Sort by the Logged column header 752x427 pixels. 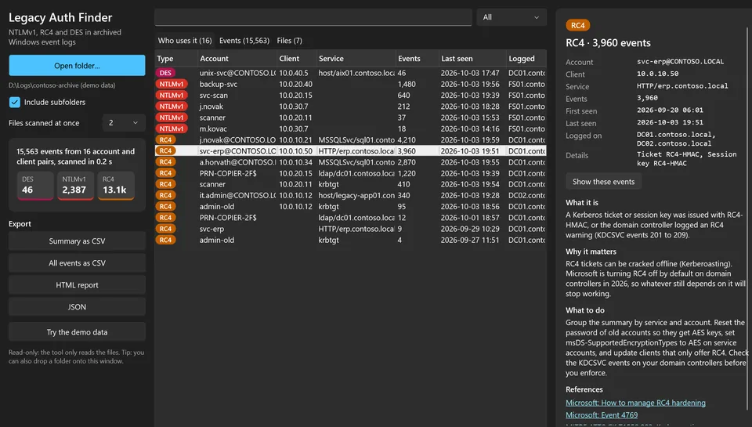coord(526,59)
